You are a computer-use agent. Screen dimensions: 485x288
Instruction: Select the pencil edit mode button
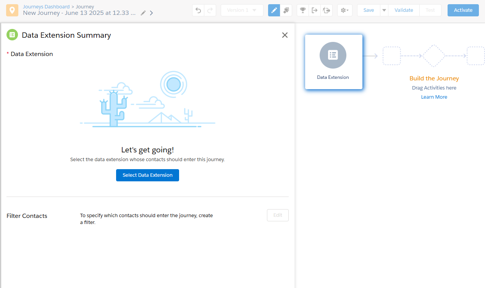pos(274,10)
